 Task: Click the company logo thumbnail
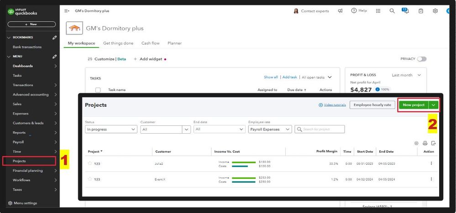(x=74, y=28)
